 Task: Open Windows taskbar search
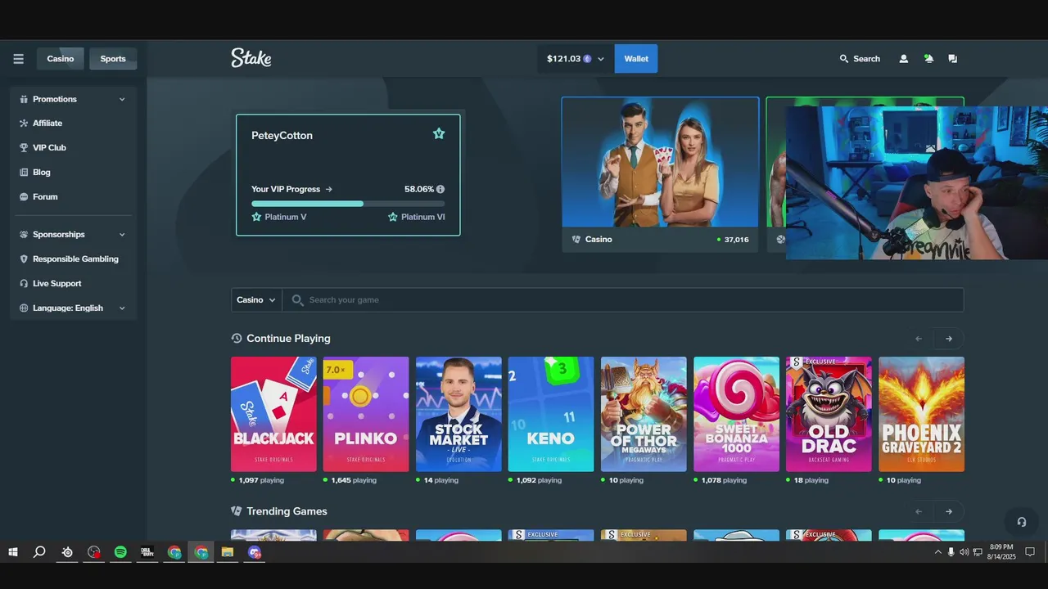[x=39, y=552]
